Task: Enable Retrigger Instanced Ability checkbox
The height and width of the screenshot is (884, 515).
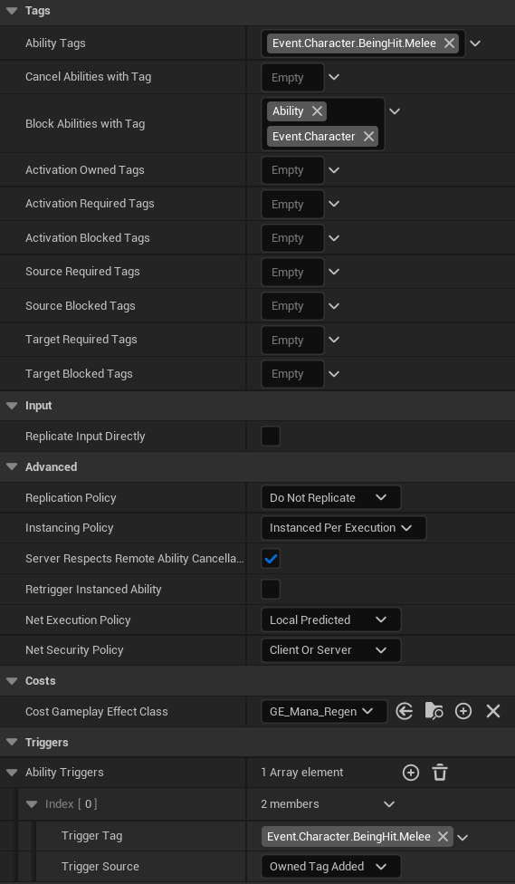Action: pyautogui.click(x=271, y=589)
